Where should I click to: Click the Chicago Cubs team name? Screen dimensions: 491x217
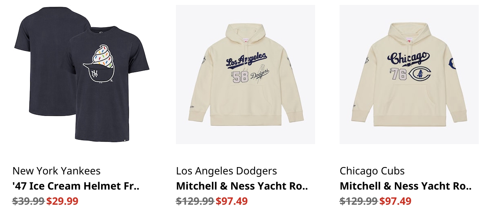coord(372,171)
